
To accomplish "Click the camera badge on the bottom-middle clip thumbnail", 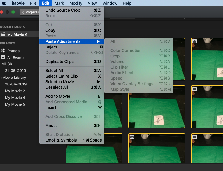I will (132, 137).
